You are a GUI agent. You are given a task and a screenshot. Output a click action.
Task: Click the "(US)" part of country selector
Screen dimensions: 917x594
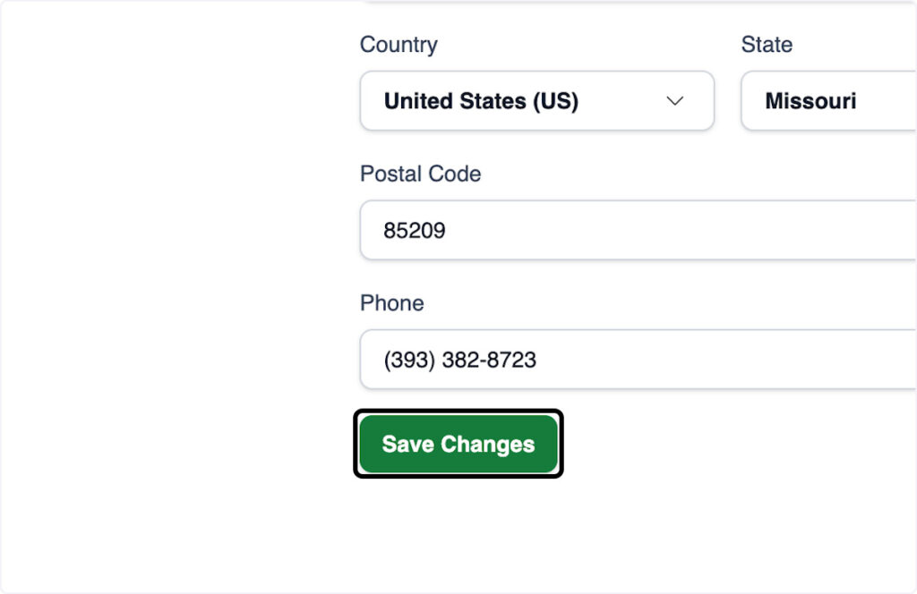tap(555, 101)
